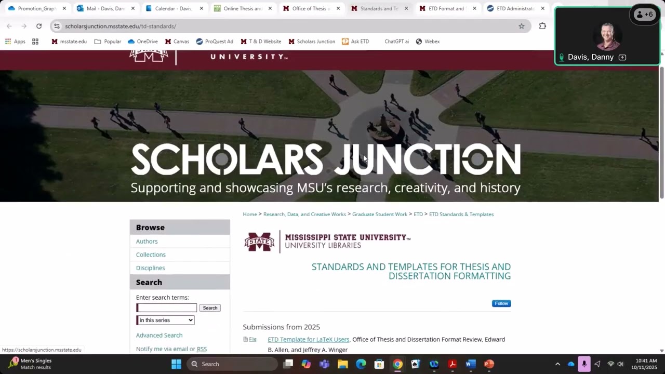Screen dimensions: 665x374
Task: Click the Home breadcrumb link
Action: coord(250,214)
